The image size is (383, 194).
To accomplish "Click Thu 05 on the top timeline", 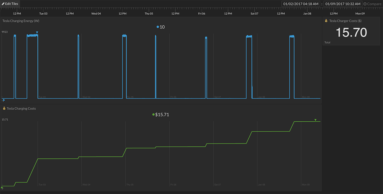I will pyautogui.click(x=149, y=14).
